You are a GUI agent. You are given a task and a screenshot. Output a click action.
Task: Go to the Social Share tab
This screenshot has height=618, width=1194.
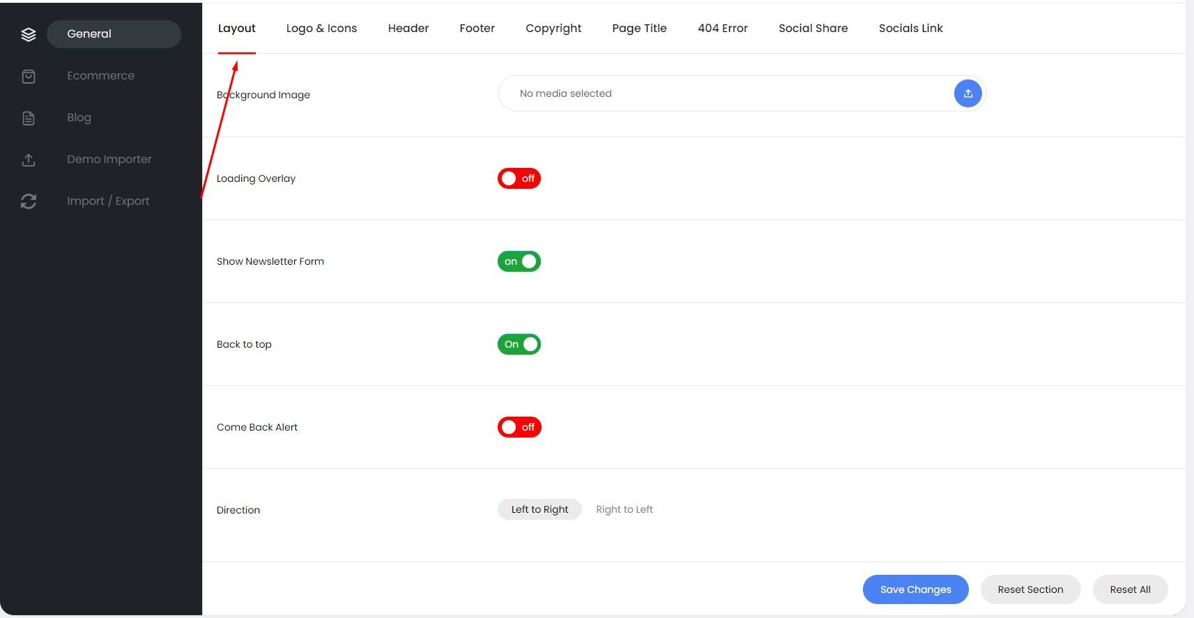coord(813,28)
